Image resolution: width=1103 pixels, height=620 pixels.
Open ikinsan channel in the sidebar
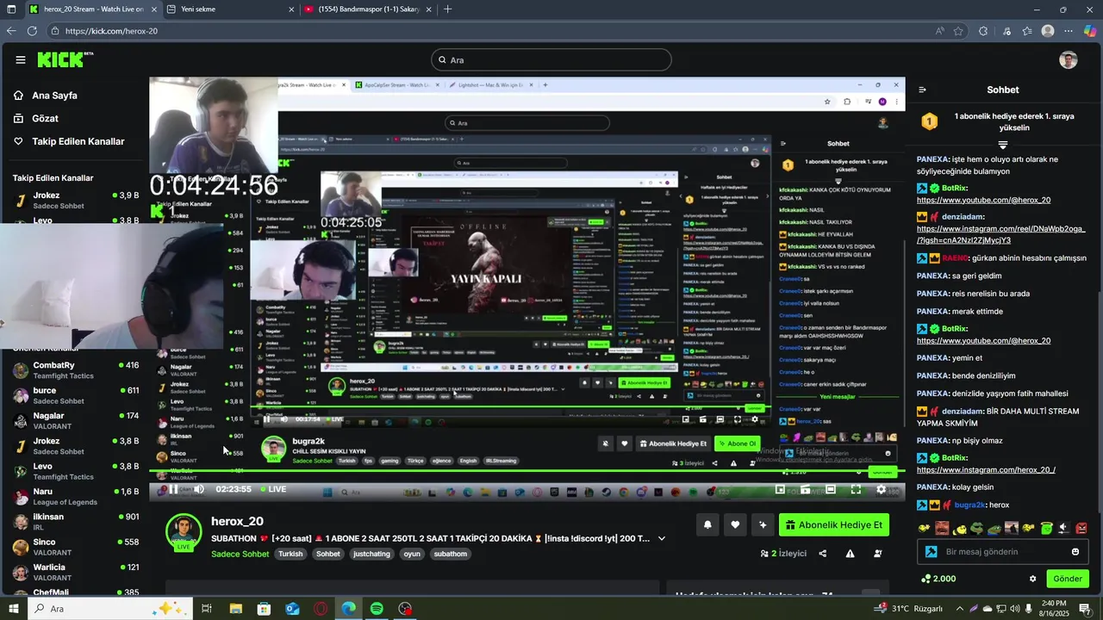[74, 521]
